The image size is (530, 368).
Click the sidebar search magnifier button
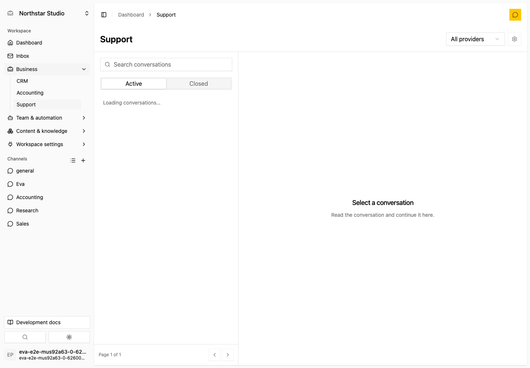[x=25, y=337]
